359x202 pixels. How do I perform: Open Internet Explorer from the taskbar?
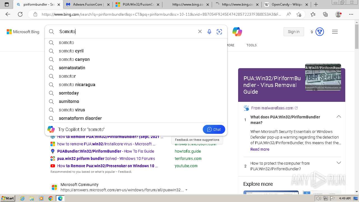coord(22,198)
